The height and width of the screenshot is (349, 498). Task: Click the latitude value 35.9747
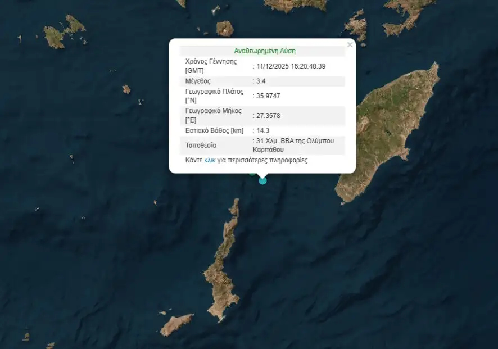click(x=269, y=96)
